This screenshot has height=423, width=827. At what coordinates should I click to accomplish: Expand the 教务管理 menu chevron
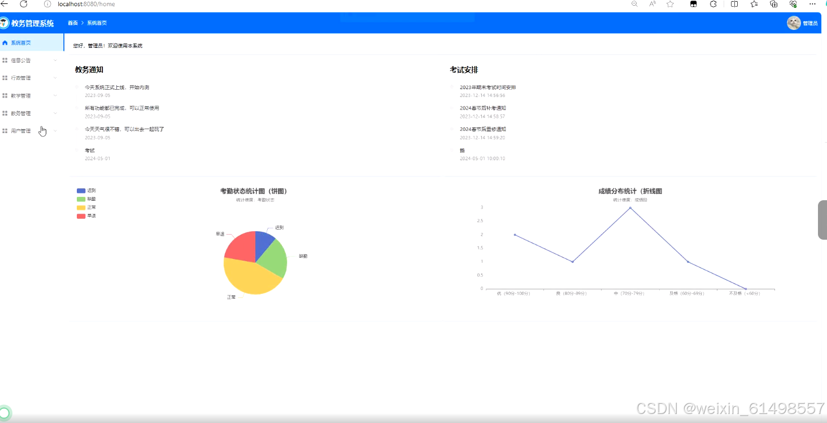click(55, 113)
